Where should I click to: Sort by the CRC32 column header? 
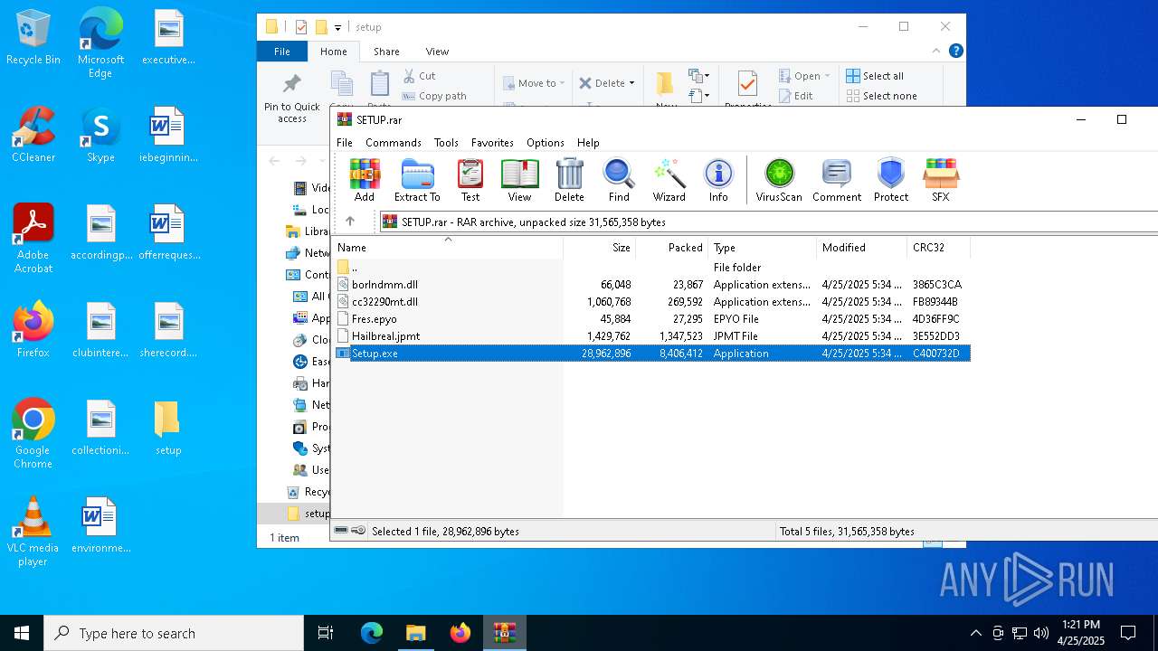[x=938, y=248]
